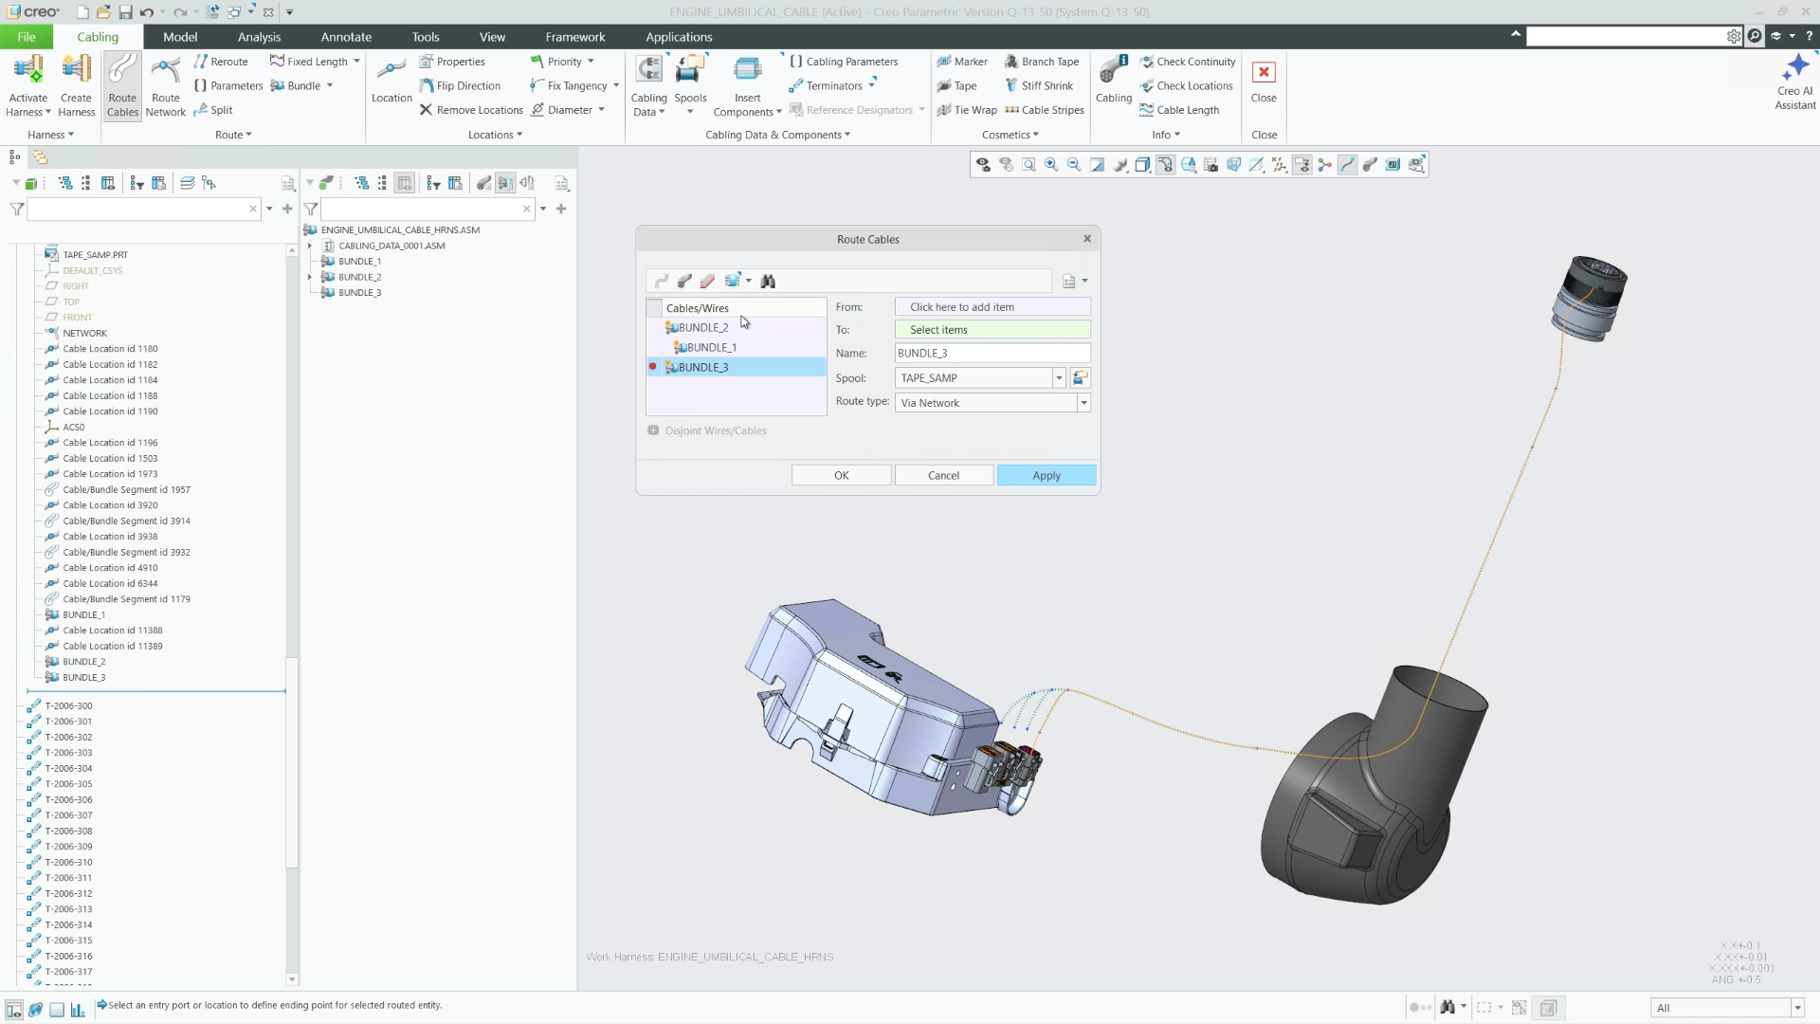1820x1024 pixels.
Task: Open the Analysis ribbon tab
Action: 259,37
